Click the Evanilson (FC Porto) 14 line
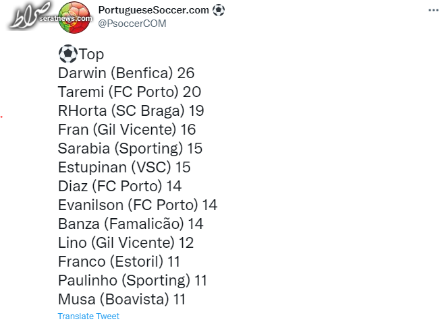The width and height of the screenshot is (440, 334). (x=138, y=205)
